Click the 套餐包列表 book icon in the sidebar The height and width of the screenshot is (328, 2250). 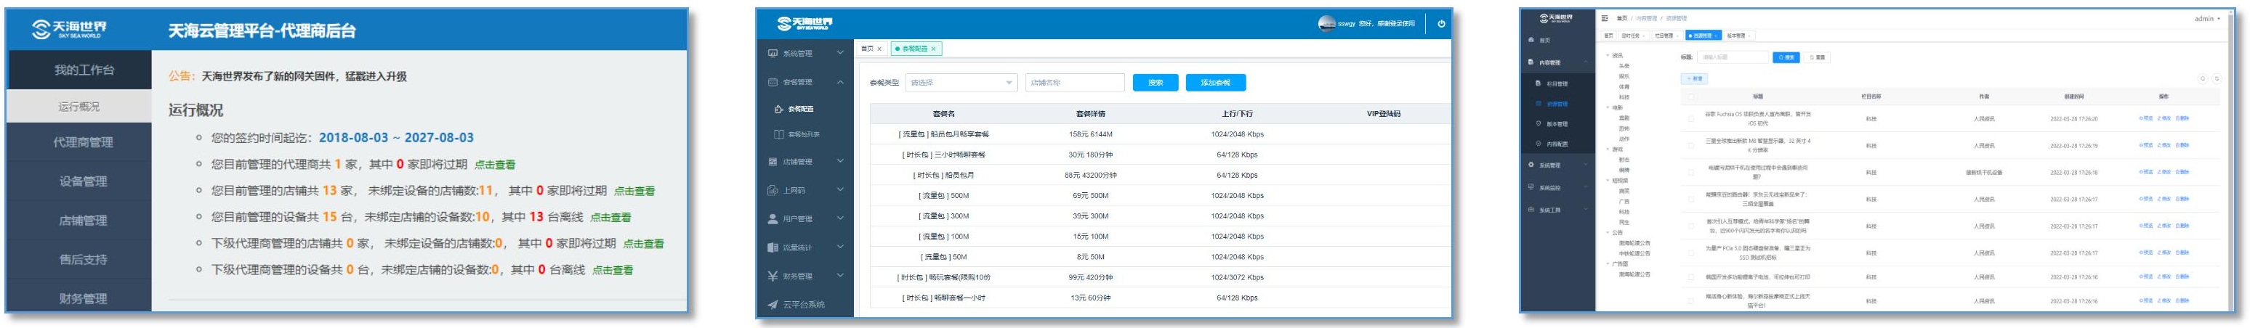pos(778,134)
